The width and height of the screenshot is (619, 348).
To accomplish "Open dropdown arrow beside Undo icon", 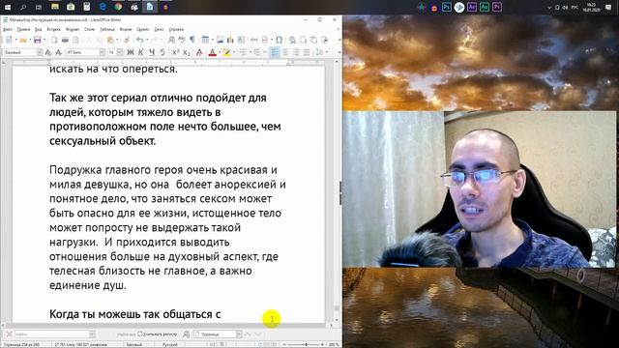I will 146,40.
